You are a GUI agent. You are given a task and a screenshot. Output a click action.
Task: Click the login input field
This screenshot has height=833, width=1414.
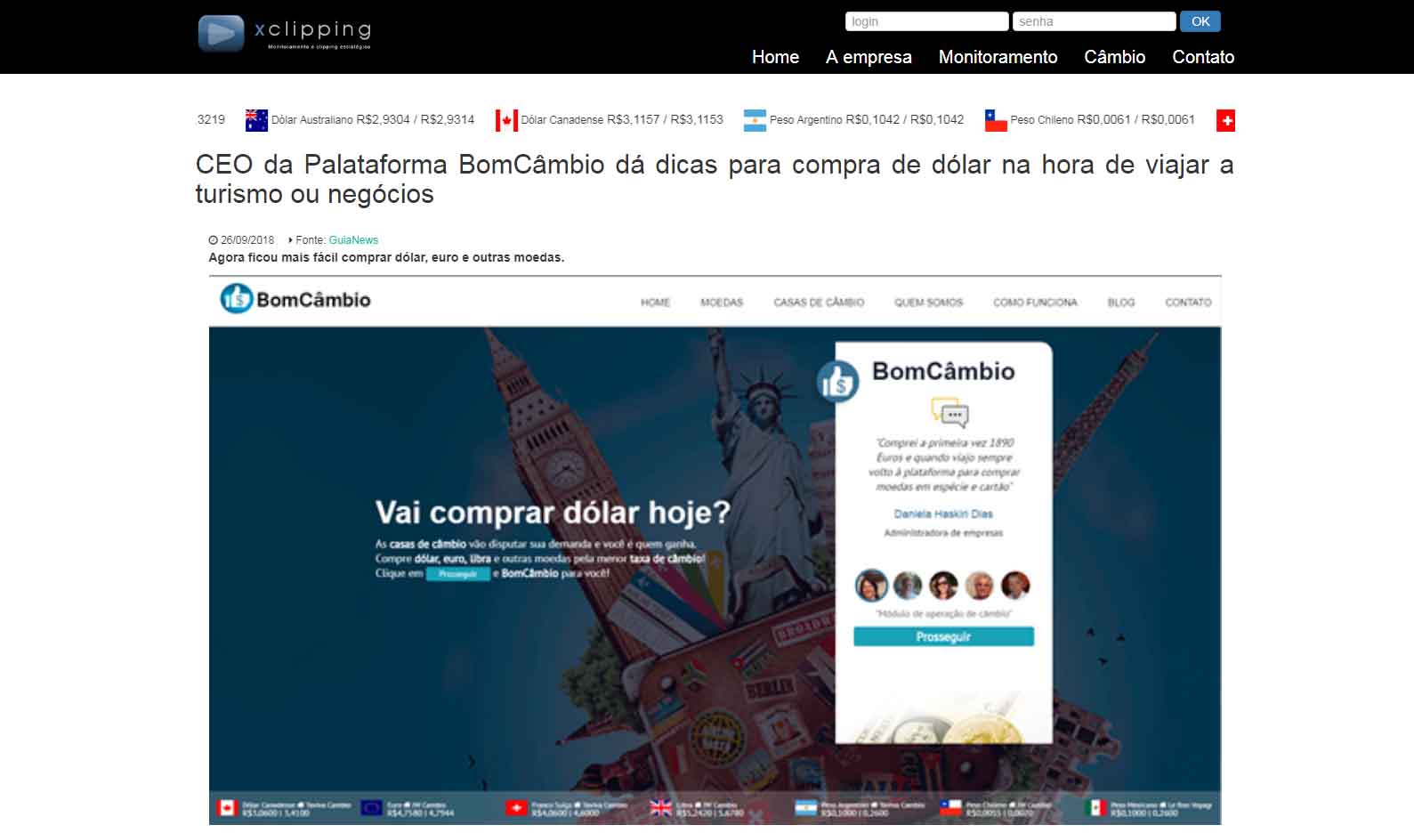pos(926,21)
